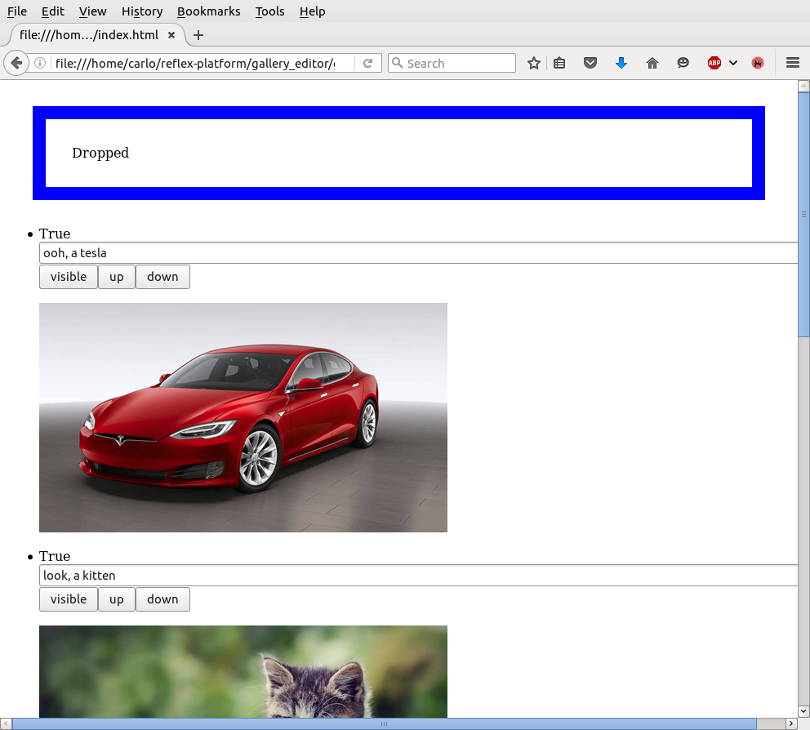The width and height of the screenshot is (810, 730).
Task: Click the True label above the tesla caption
Action: pos(55,234)
